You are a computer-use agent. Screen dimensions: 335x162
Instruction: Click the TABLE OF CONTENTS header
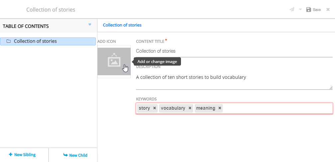pyautogui.click(x=26, y=26)
